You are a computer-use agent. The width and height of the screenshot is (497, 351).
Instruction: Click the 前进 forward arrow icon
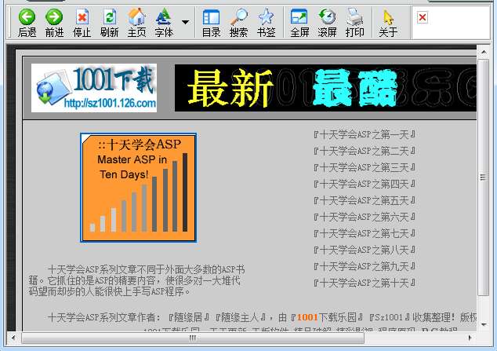click(x=54, y=17)
